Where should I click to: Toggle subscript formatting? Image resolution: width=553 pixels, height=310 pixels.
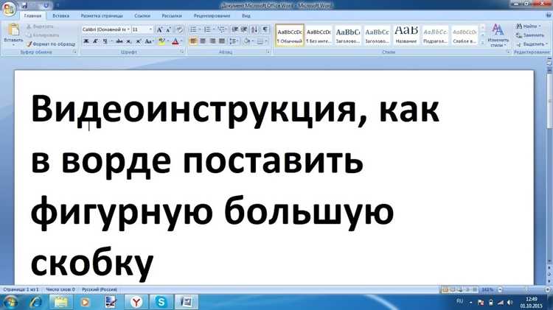(x=129, y=41)
